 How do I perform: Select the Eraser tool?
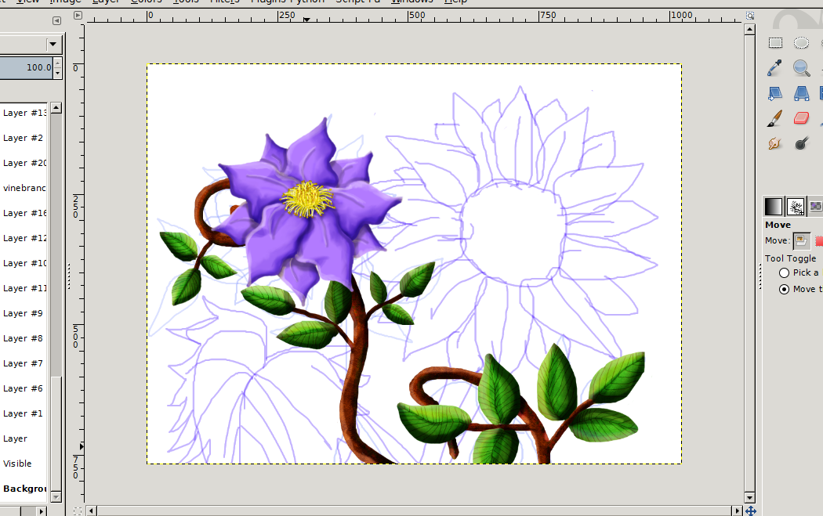click(801, 118)
